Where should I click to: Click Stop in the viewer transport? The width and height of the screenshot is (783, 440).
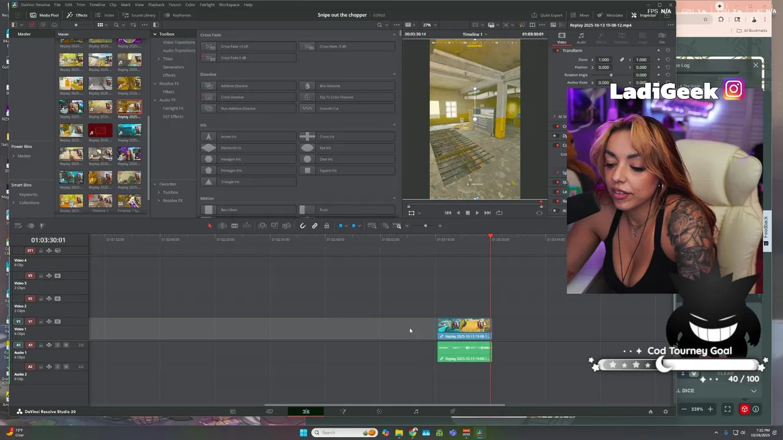click(467, 213)
